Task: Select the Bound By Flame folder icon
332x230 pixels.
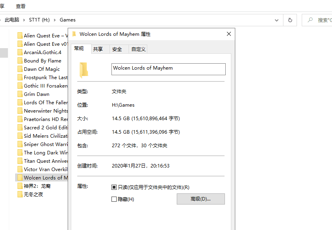Action: pos(20,61)
